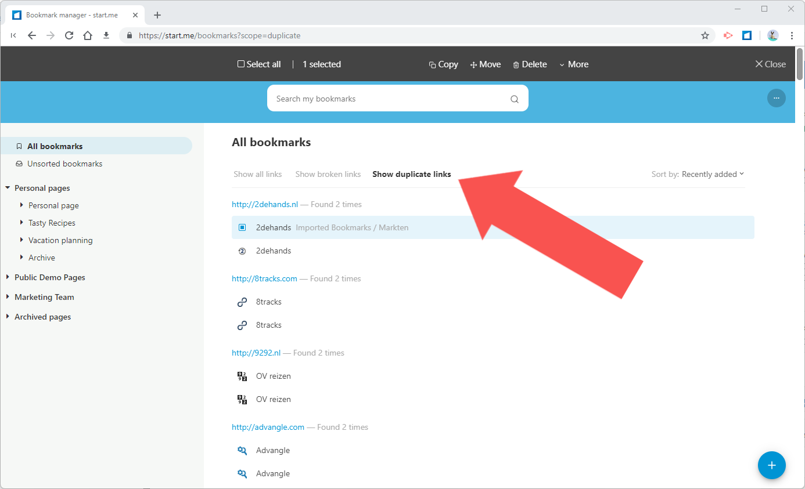
Task: Open the start.me extension icon
Action: pos(747,35)
